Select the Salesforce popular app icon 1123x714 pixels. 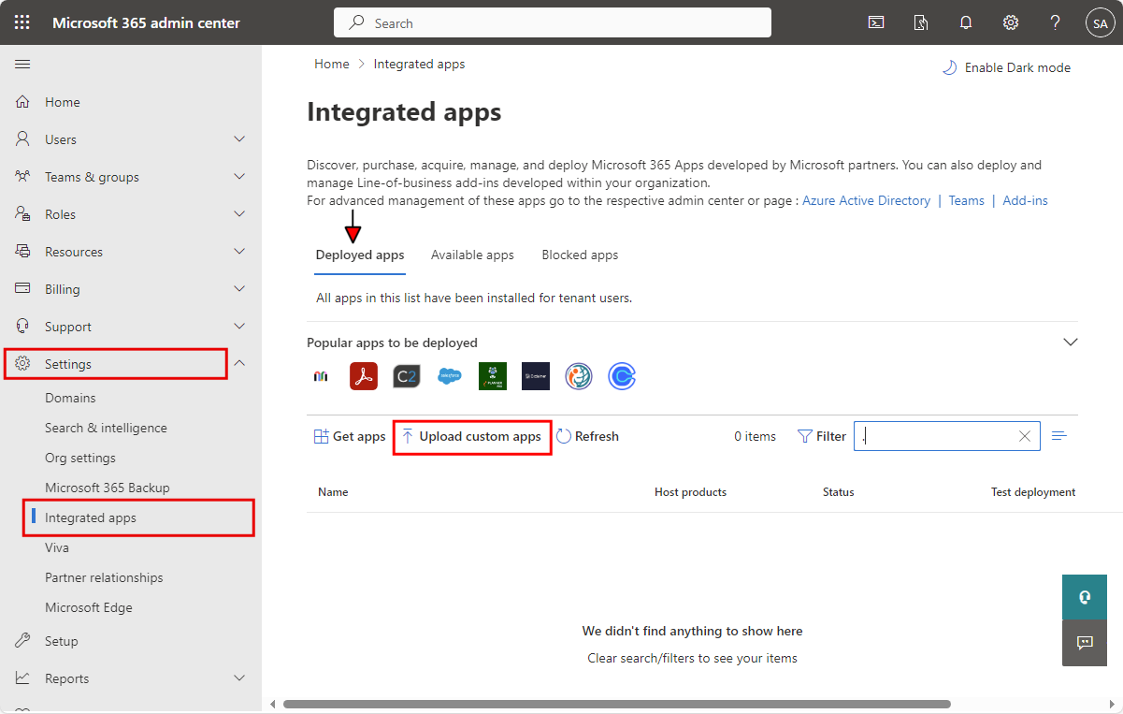(x=450, y=376)
